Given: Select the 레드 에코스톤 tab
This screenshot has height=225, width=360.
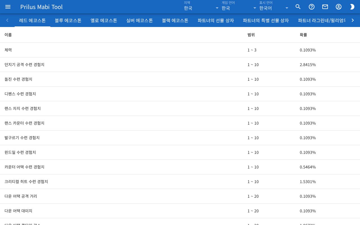Looking at the screenshot, I should click(x=32, y=20).
